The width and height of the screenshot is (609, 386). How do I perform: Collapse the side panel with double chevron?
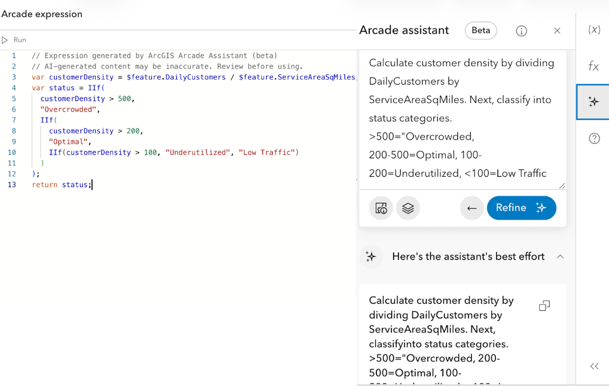coord(594,366)
